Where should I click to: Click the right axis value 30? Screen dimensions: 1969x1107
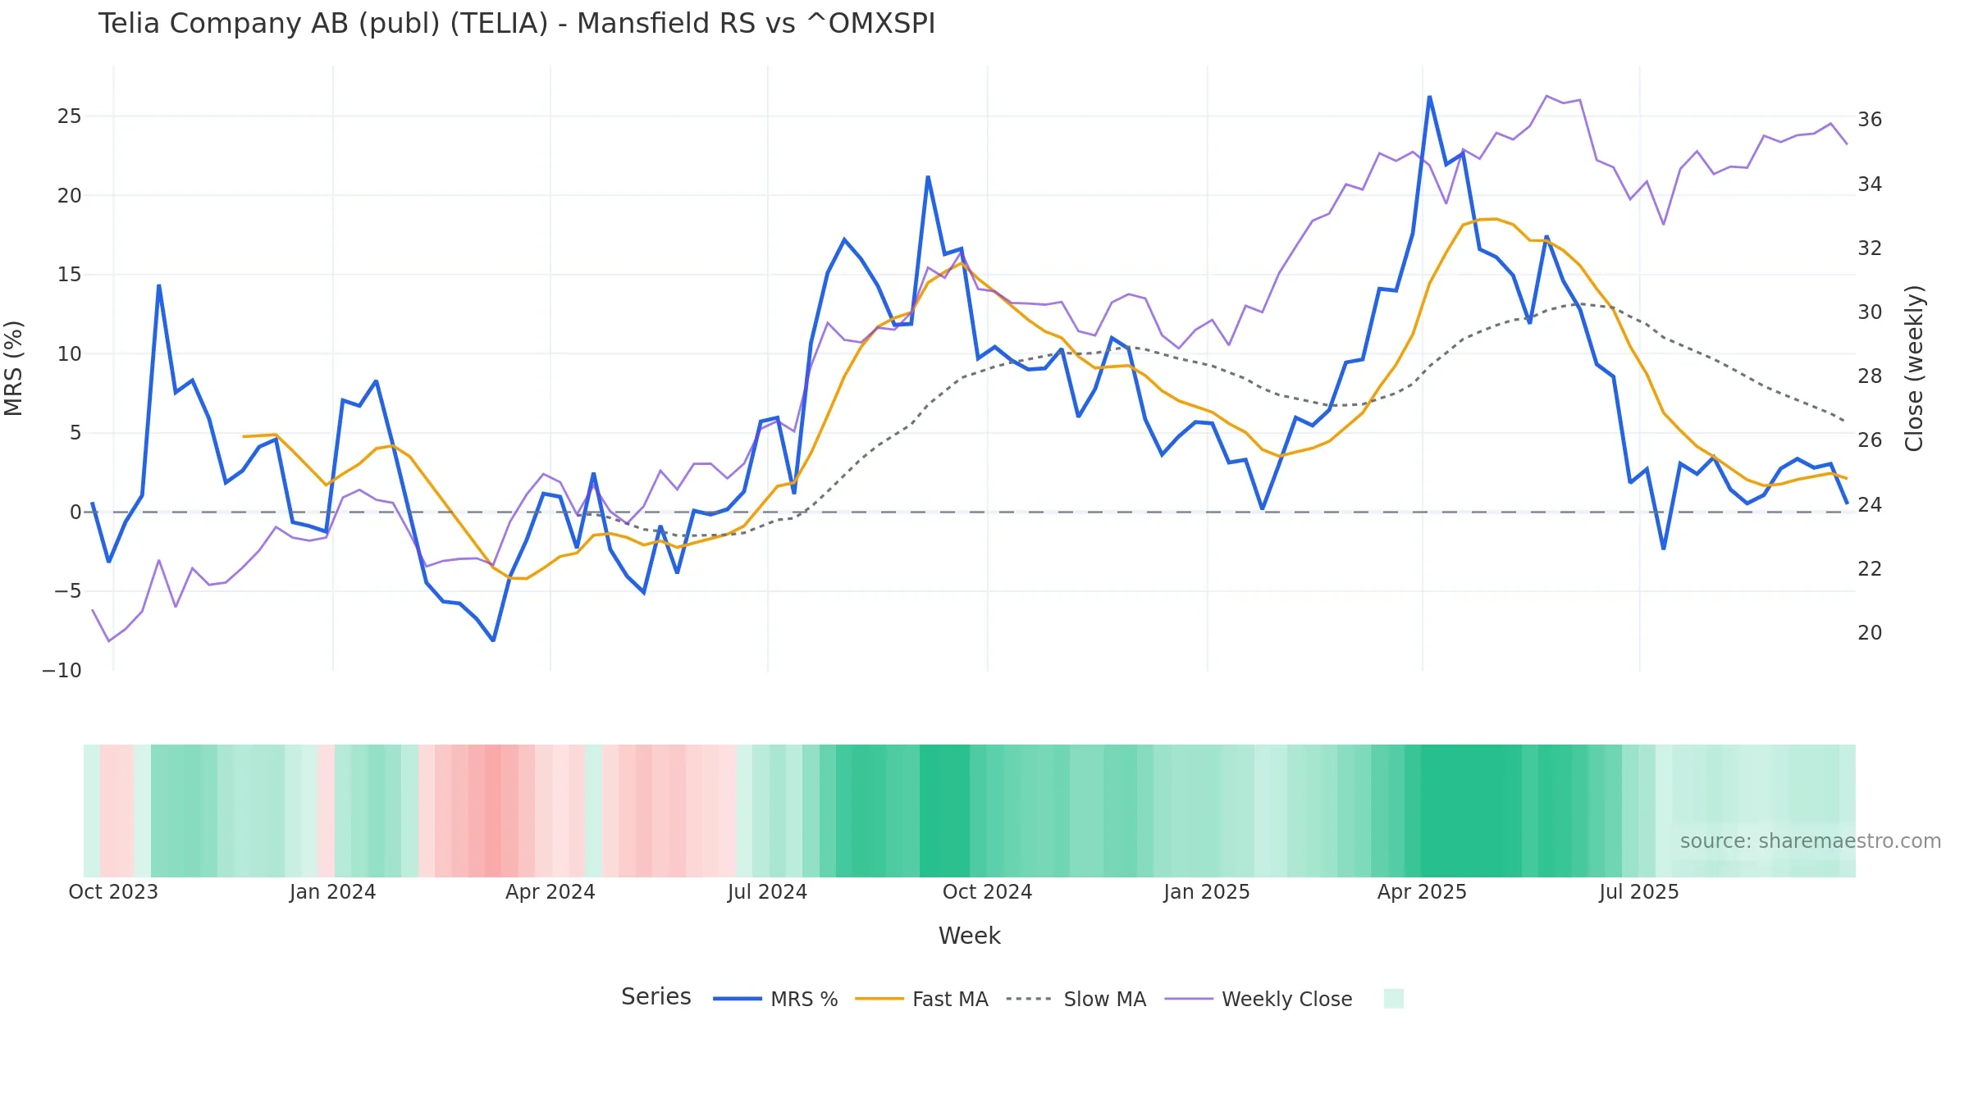(x=1870, y=312)
